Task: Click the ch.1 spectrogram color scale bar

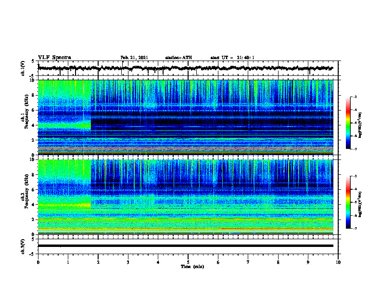Action: (x=348, y=123)
